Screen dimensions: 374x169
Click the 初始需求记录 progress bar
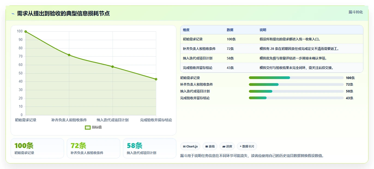tap(296, 78)
